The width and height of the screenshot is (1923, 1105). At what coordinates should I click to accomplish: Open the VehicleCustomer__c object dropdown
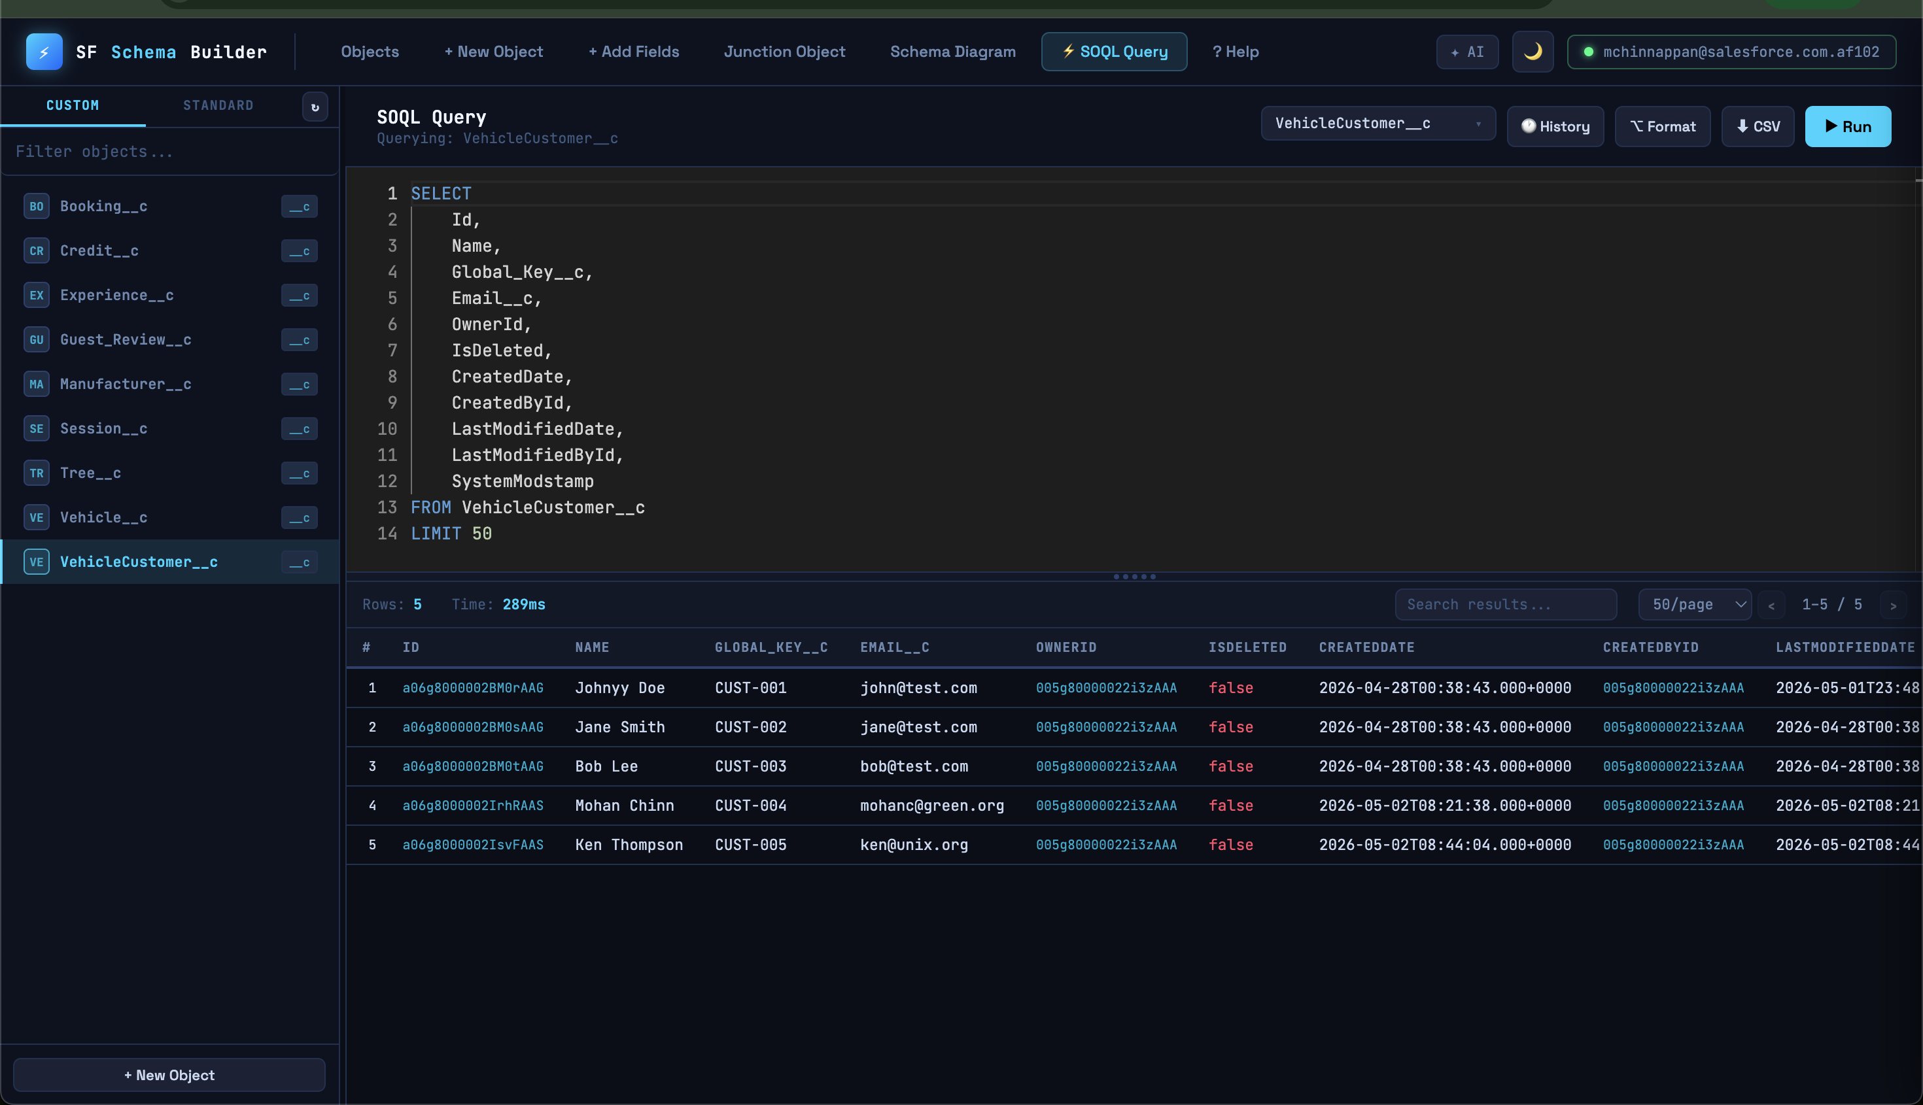(1378, 124)
